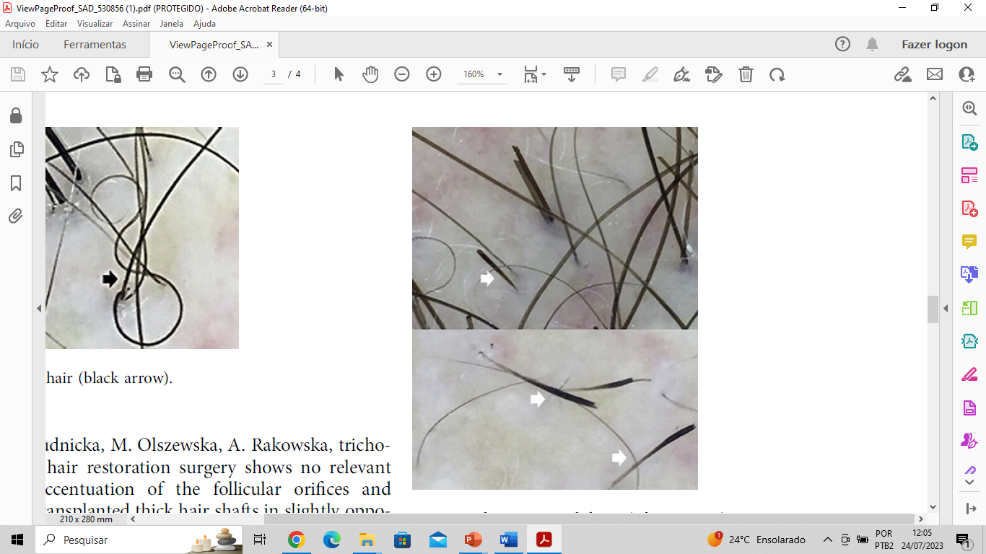
Task: Open Google Chrome from the taskbar
Action: [296, 540]
